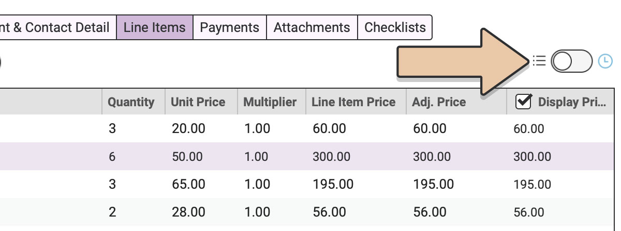
Task: Uncheck the Display Price checkbox
Action: (x=524, y=102)
